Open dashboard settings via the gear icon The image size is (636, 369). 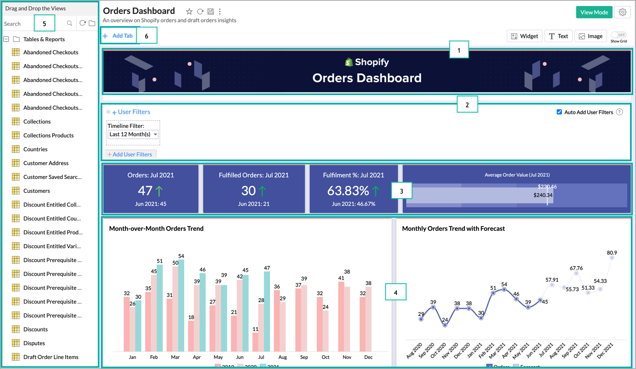tap(623, 12)
